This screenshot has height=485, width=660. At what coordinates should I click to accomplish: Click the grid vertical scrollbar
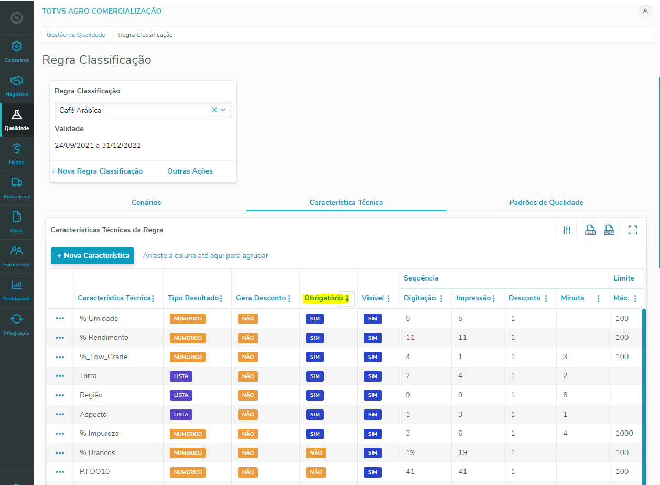[x=644, y=396]
